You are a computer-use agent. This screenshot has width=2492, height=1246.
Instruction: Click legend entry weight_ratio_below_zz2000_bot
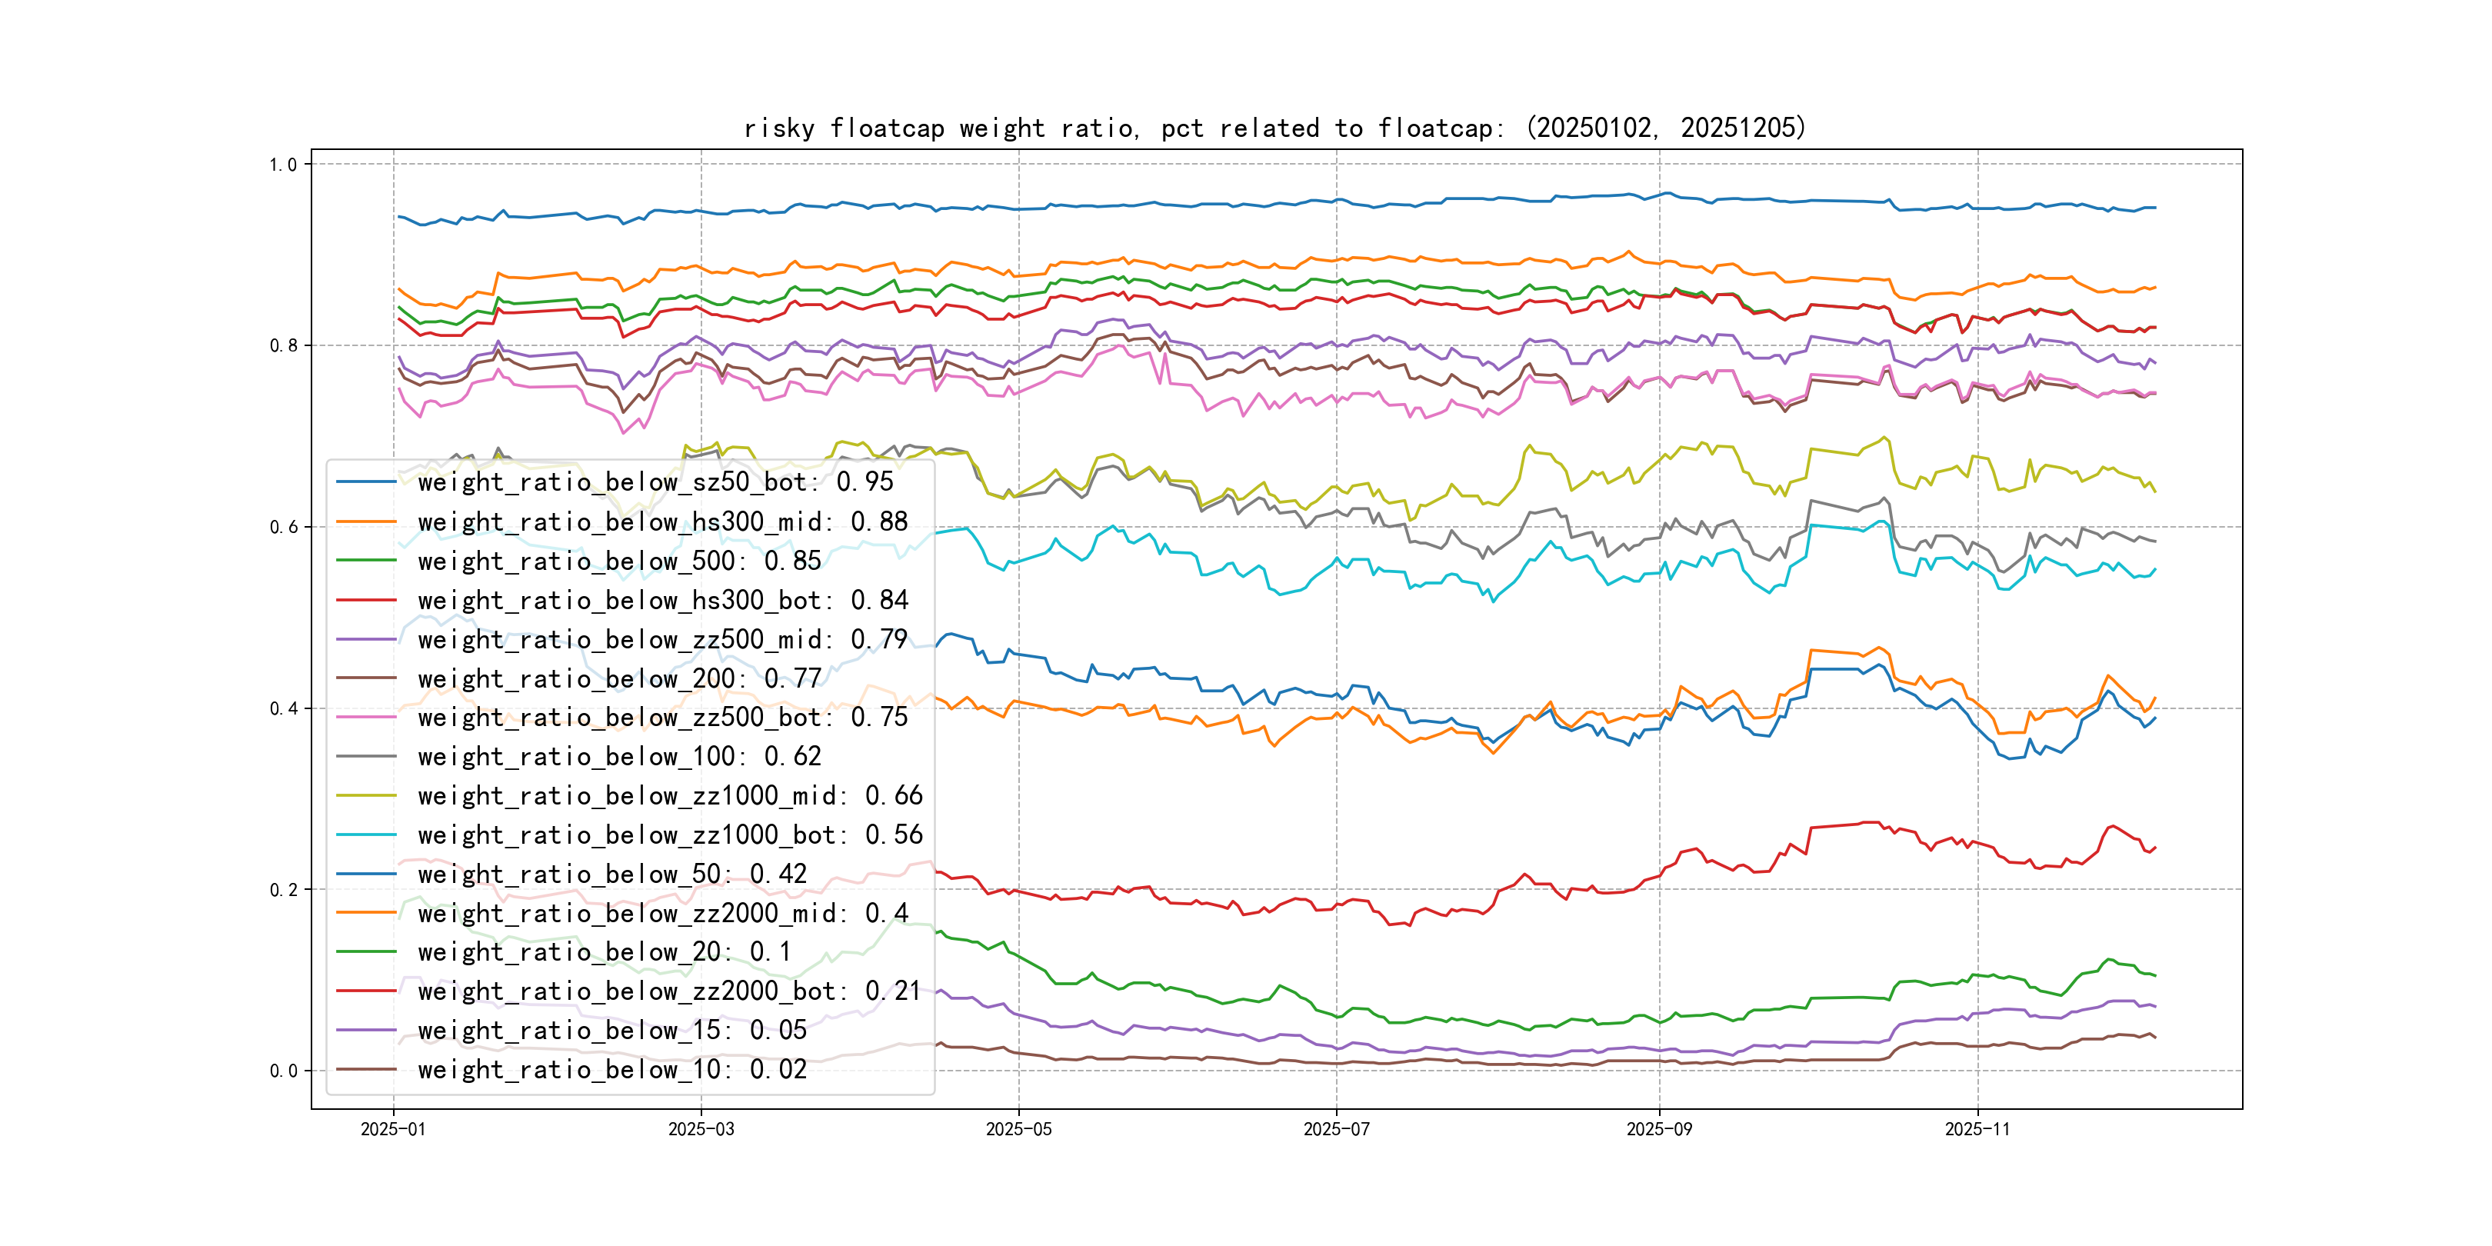point(669,991)
